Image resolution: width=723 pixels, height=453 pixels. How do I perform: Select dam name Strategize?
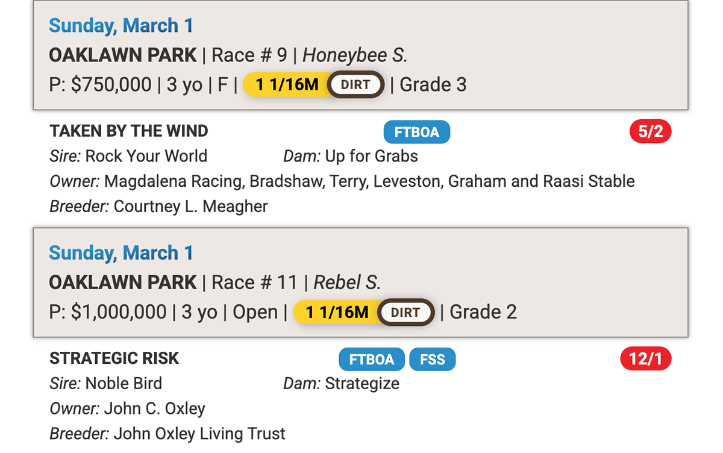pos(362,384)
